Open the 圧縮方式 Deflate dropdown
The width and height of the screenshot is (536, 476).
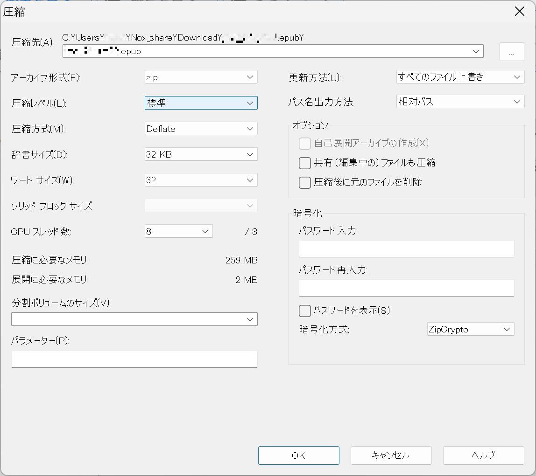pyautogui.click(x=201, y=129)
